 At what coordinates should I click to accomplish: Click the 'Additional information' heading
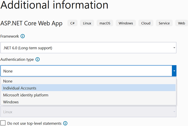coord(54,5)
